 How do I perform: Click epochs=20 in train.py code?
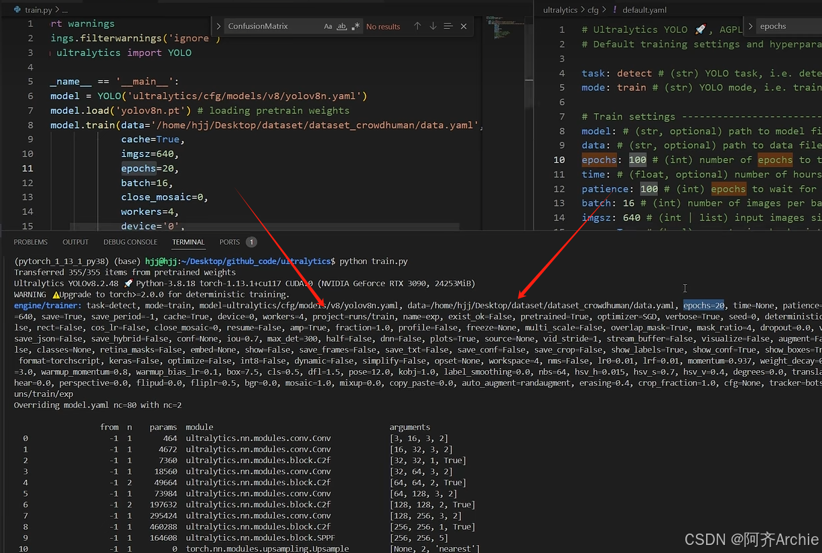pos(150,168)
